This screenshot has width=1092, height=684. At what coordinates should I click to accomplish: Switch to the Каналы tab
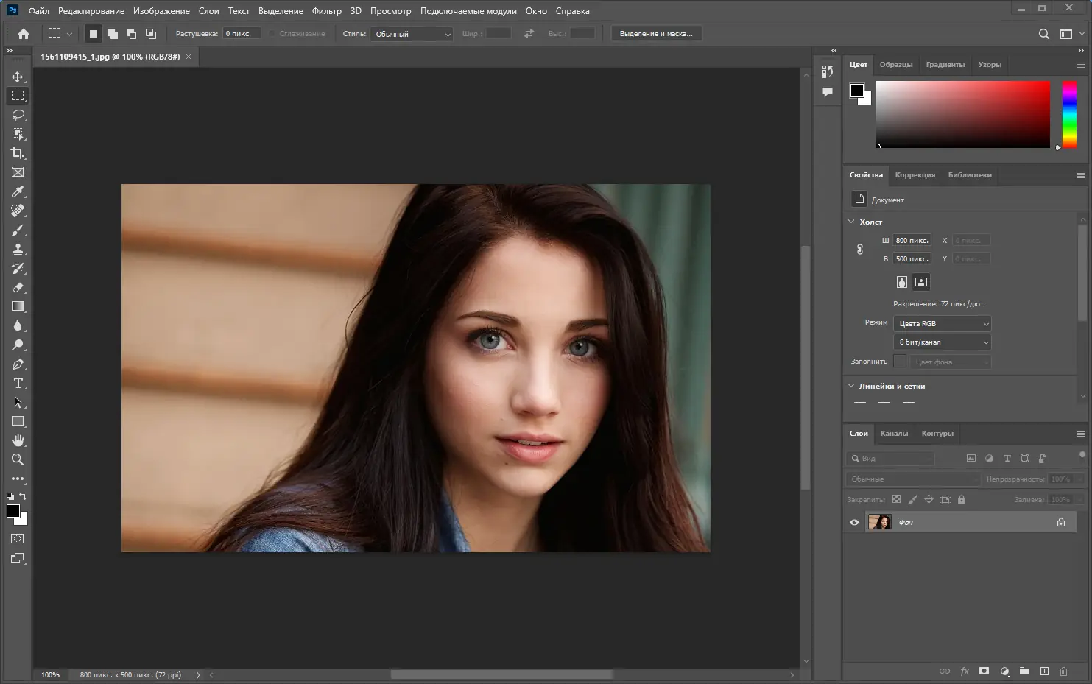click(x=894, y=434)
